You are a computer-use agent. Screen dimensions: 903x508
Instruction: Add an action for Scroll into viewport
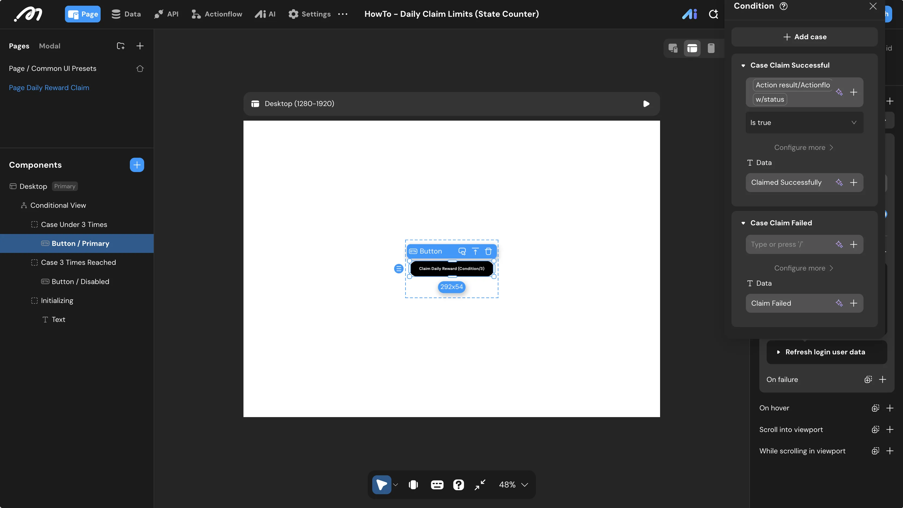tap(890, 430)
